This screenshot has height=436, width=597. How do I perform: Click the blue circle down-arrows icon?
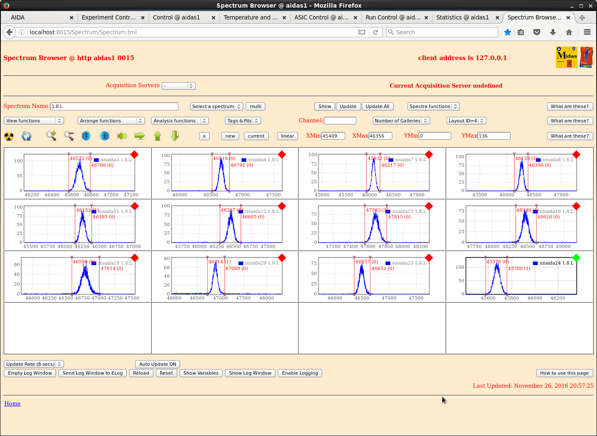tap(86, 136)
